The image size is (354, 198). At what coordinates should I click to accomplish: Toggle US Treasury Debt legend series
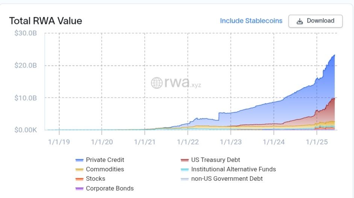[x=215, y=160]
